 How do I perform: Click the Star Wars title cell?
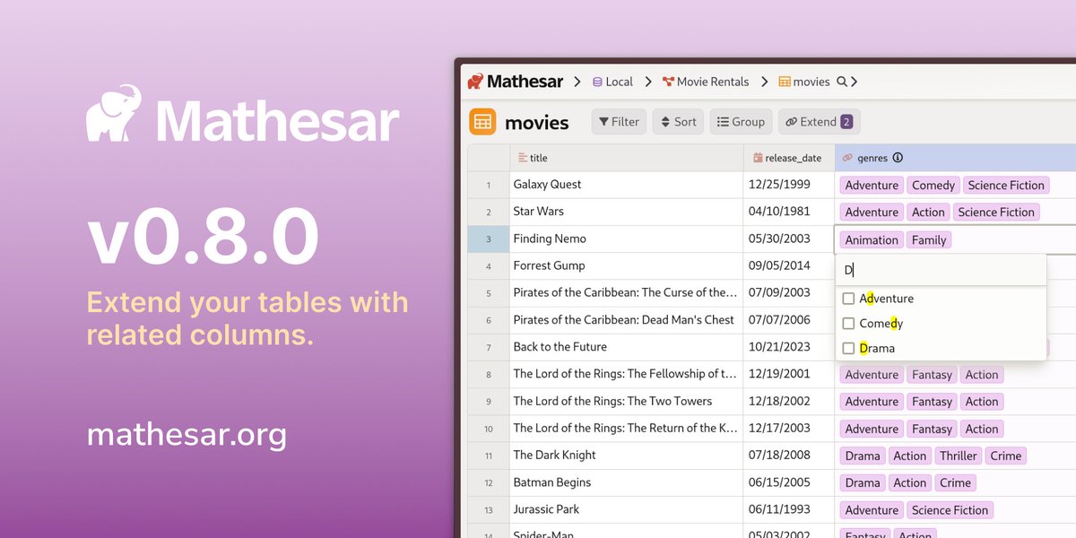click(627, 212)
